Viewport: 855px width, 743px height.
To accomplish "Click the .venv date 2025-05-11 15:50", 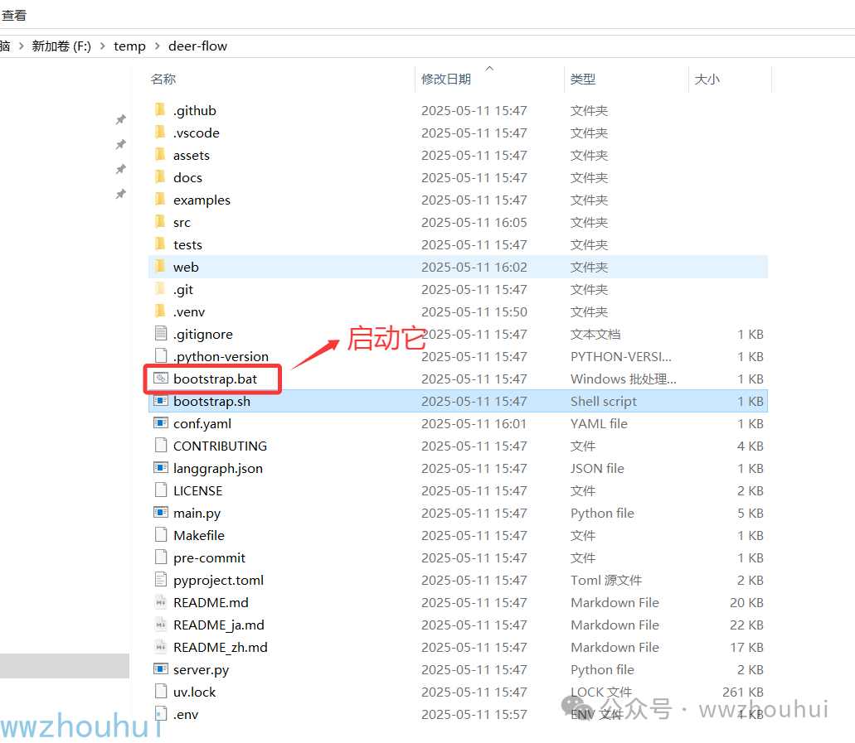I will 474,311.
